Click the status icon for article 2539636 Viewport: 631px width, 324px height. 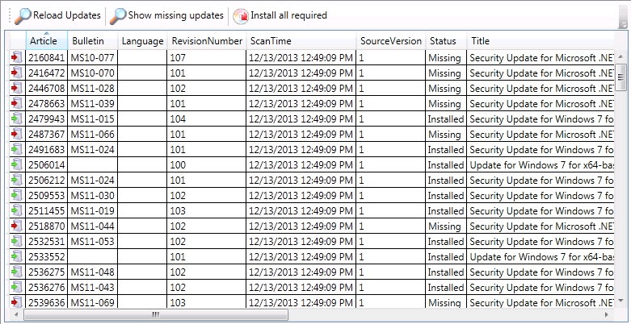(x=16, y=302)
